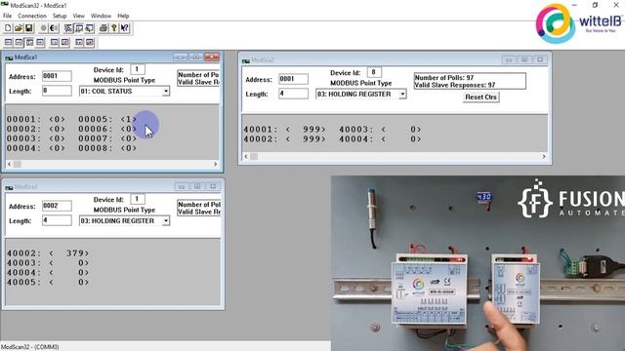
Task: Print using the printer toolbar icon
Action: tap(104, 28)
